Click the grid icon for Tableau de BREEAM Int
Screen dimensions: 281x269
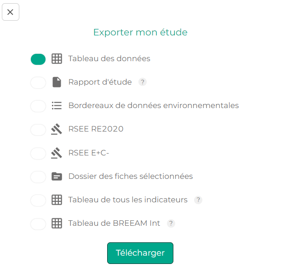[57, 223]
